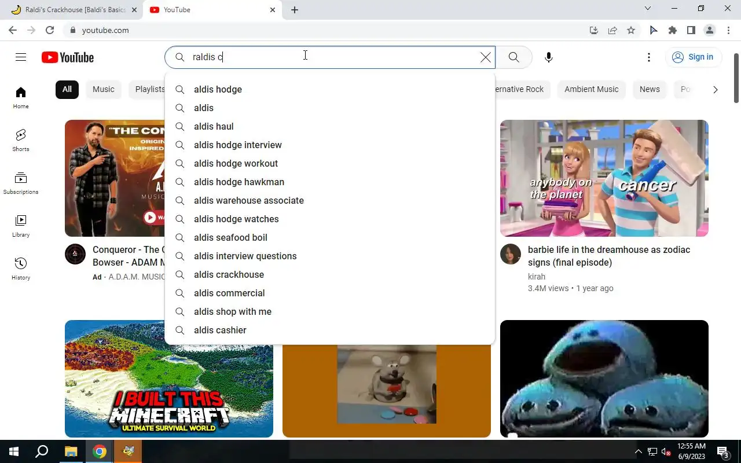Click the Sign in button
The width and height of the screenshot is (741, 463).
click(x=693, y=57)
